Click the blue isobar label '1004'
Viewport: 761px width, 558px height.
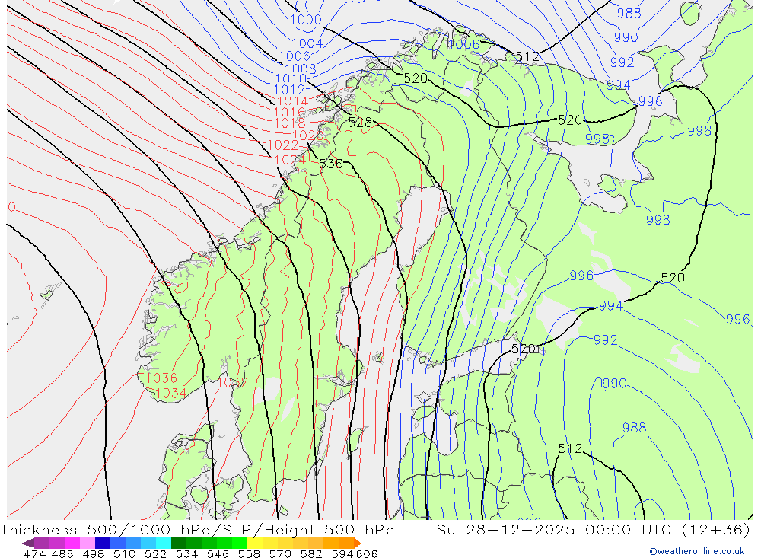click(307, 43)
